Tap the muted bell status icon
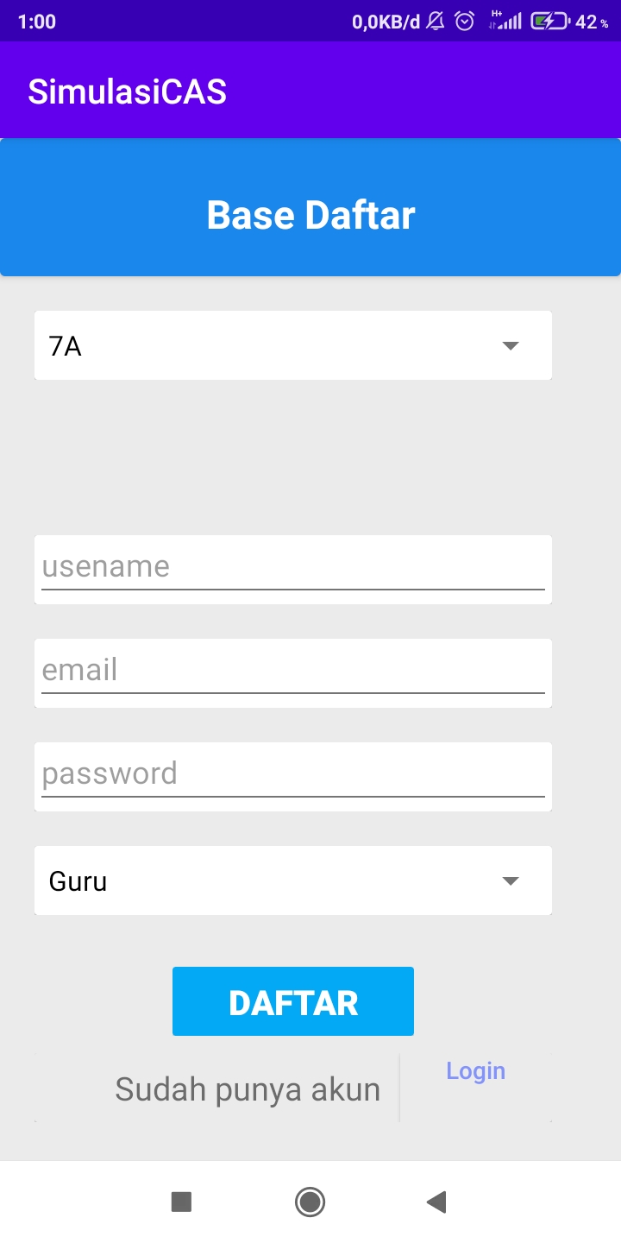This screenshot has height=1243, width=621. click(436, 22)
